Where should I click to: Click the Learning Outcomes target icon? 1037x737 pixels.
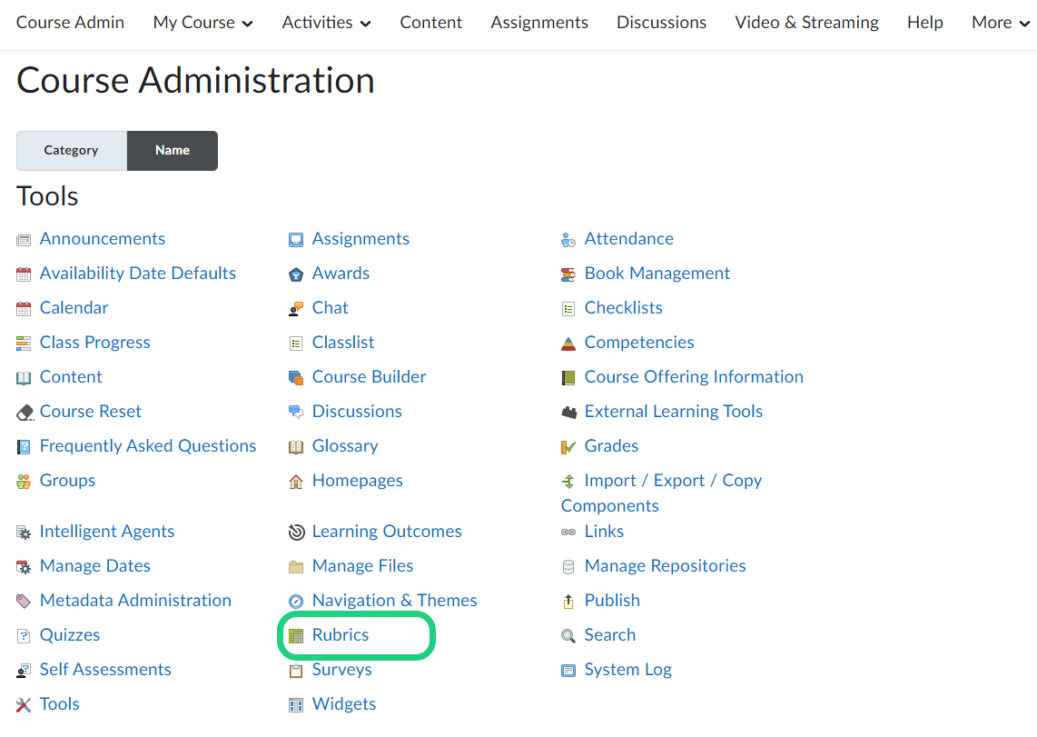(x=296, y=533)
